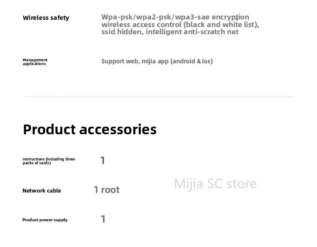
Task: Click the horizontal divider line
Action: 158,97
